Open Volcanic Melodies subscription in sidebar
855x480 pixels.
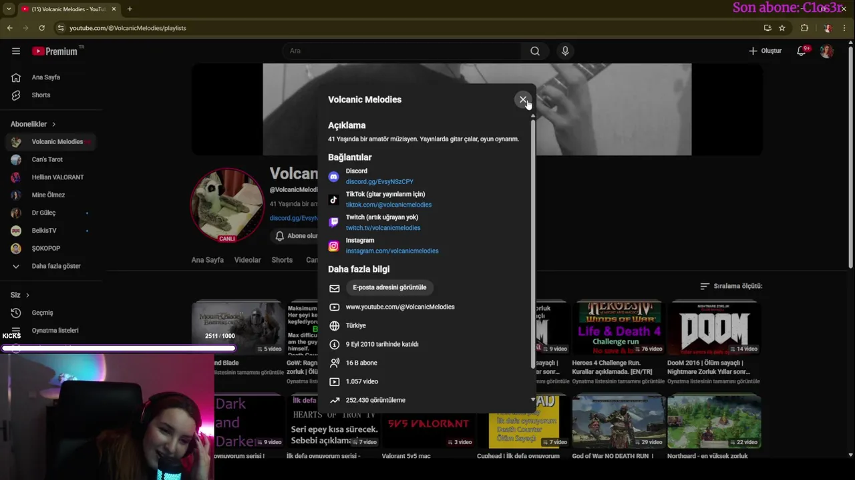pos(51,142)
